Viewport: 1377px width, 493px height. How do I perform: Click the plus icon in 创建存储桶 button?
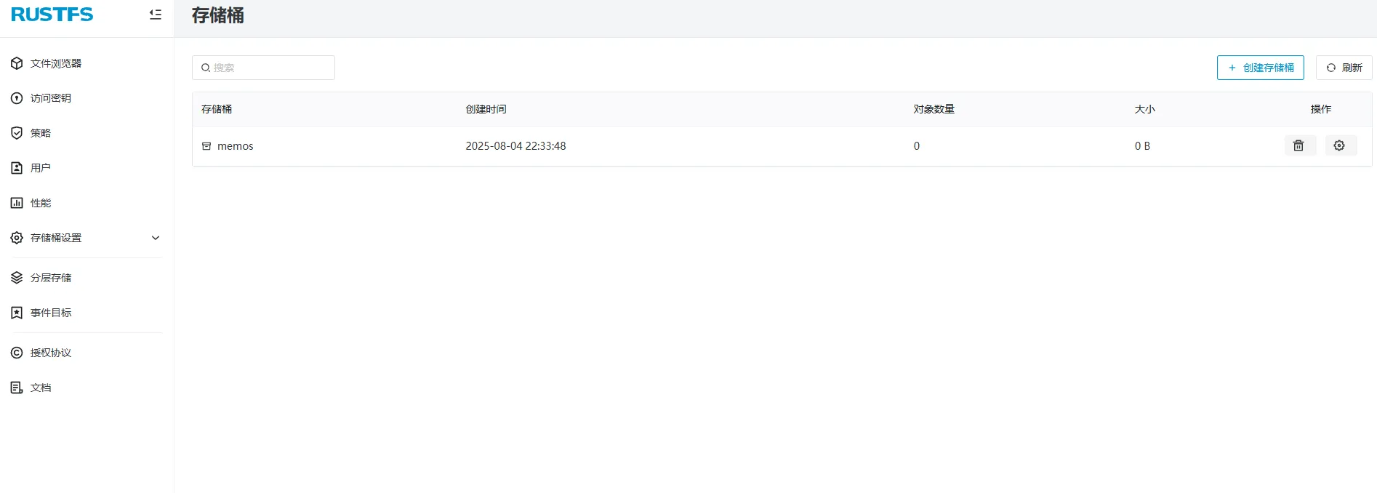[1232, 68]
